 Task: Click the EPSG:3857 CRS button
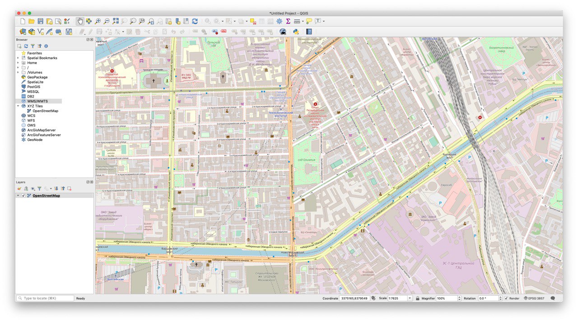coord(533,299)
